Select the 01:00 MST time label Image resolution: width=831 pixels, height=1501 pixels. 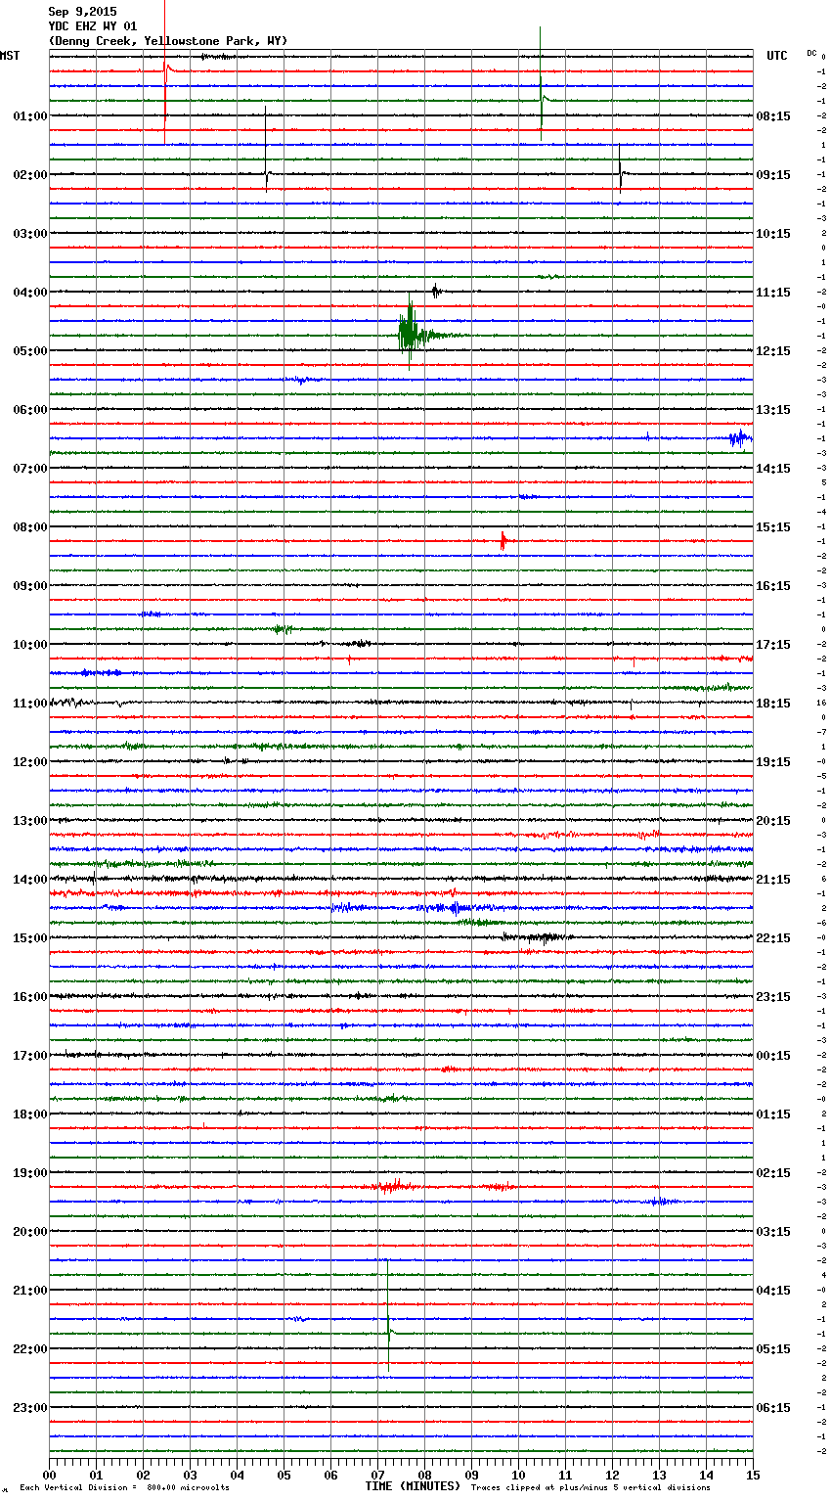tap(30, 116)
